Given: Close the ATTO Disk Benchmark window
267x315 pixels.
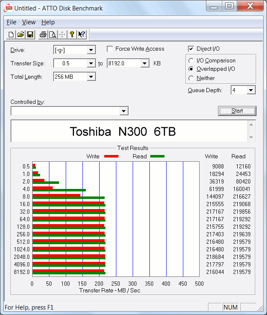Looking at the screenshot, I should point(250,6).
